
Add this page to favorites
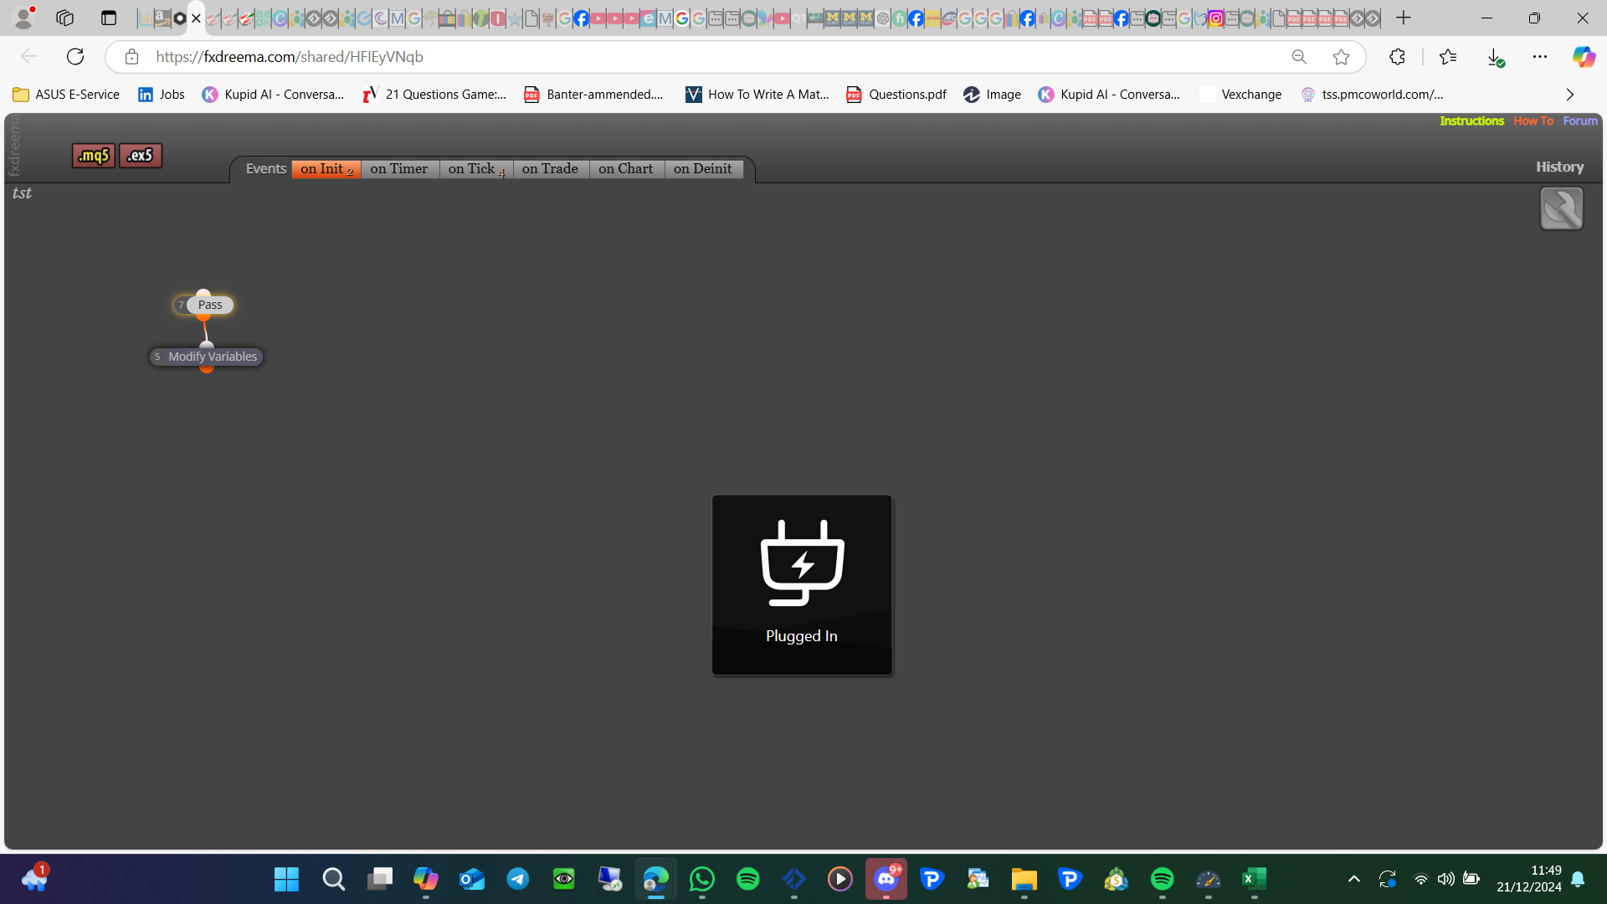coord(1341,57)
